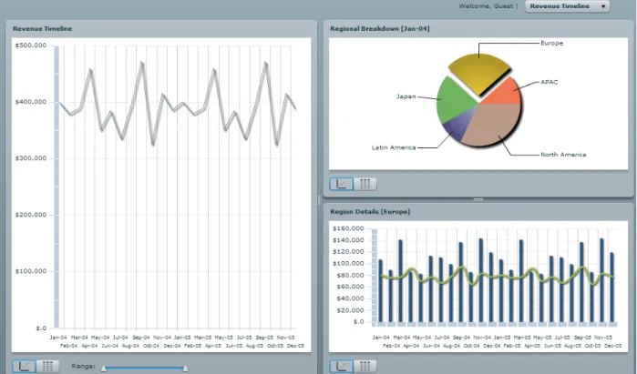Click the Region Details [Europe] title
This screenshot has height=374, width=637.
[x=370, y=212]
